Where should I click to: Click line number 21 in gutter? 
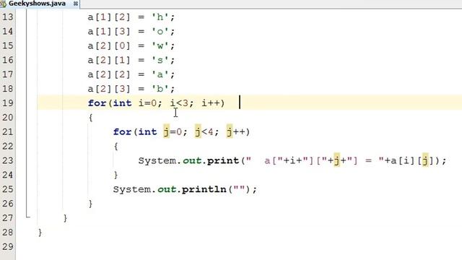[8, 131]
